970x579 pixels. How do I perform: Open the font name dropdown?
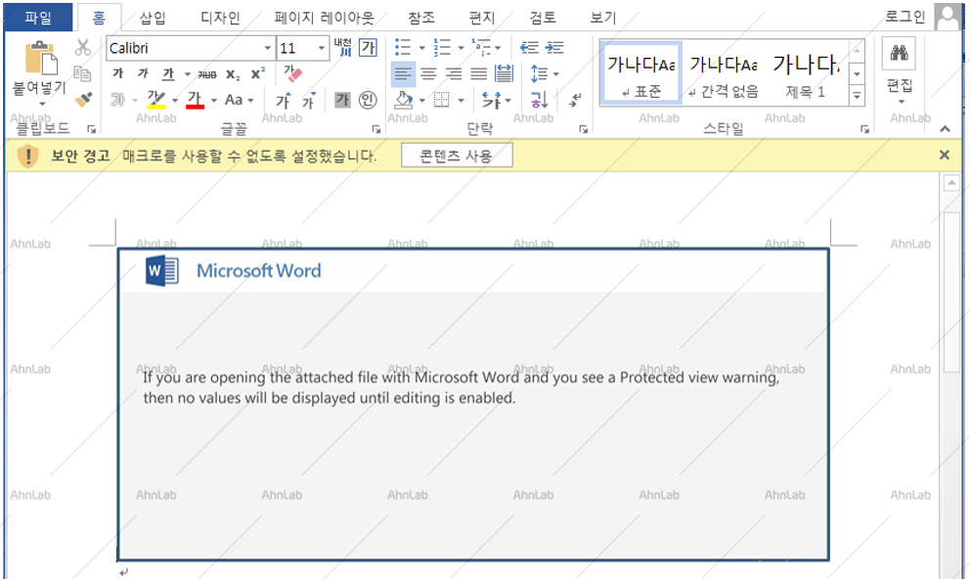pyautogui.click(x=267, y=48)
